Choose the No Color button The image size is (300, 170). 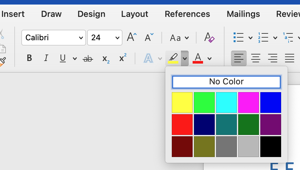coord(226,82)
